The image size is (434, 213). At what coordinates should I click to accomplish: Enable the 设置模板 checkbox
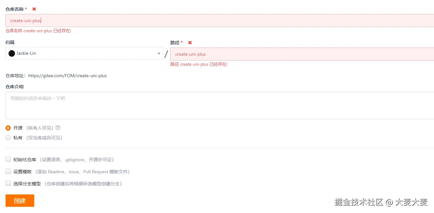pos(8,171)
